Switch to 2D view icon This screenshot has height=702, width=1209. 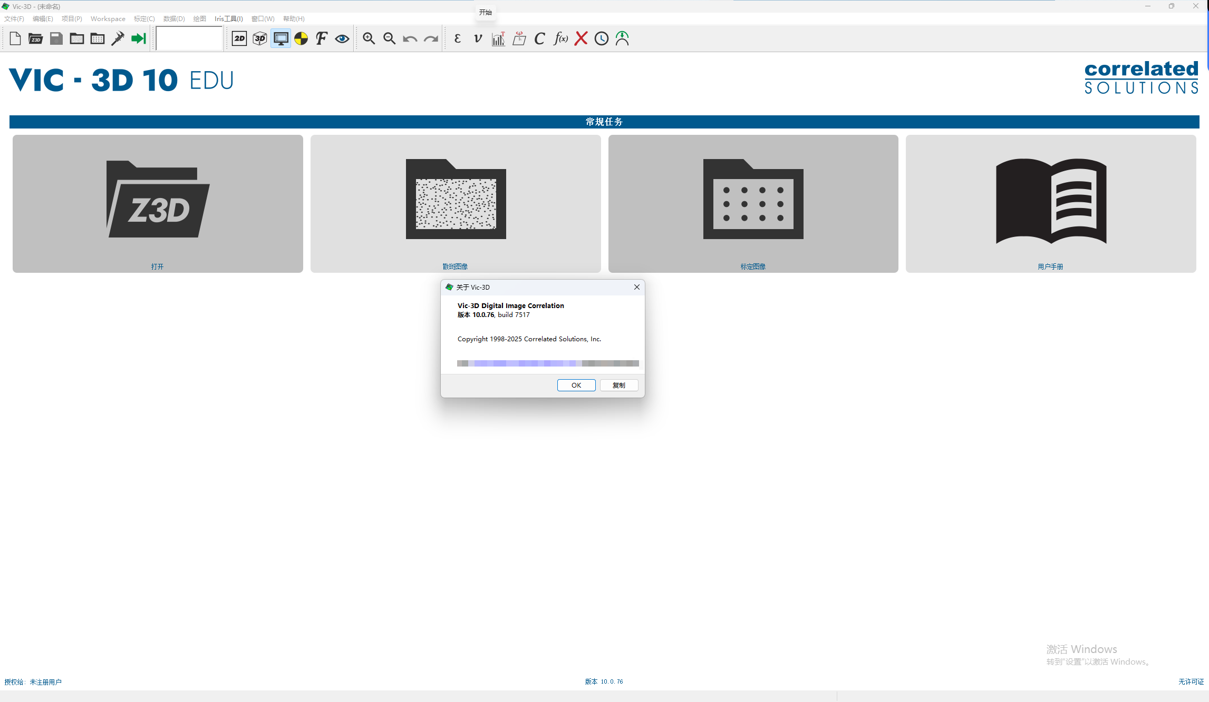tap(239, 38)
